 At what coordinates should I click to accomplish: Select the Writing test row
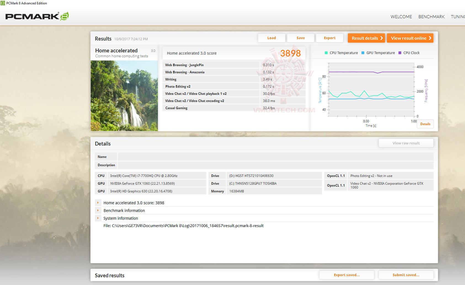coord(234,79)
